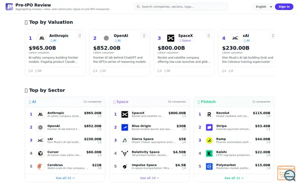Click the 10 companies count label
Viewport: 299px width, 186px height.
(177, 102)
